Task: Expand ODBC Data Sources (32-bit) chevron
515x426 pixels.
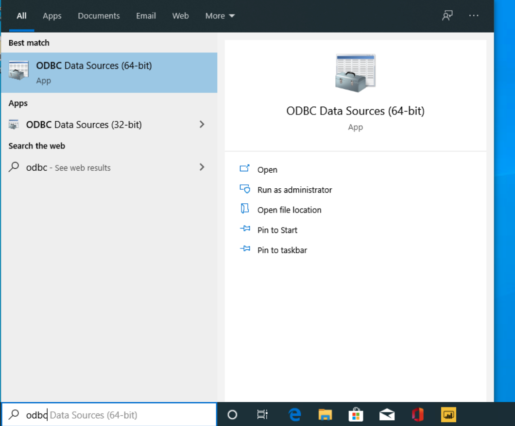Action: tap(202, 124)
